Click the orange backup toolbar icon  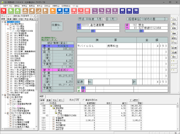pyautogui.click(x=53, y=11)
